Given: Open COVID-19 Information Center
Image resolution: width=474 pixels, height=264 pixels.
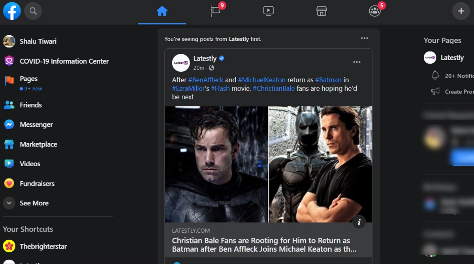Looking at the screenshot, I should (64, 61).
